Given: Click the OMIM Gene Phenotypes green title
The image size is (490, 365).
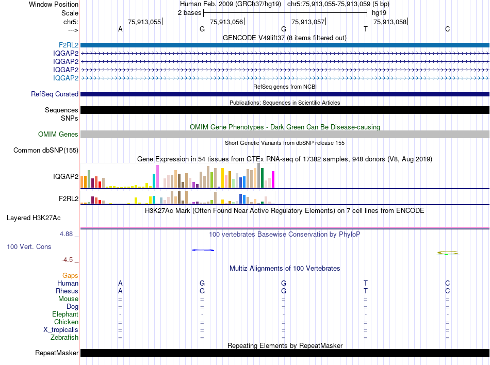Looking at the screenshot, I should (285, 127).
